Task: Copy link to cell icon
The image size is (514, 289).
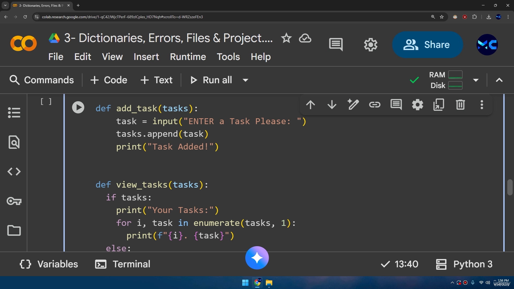Action: tap(375, 105)
